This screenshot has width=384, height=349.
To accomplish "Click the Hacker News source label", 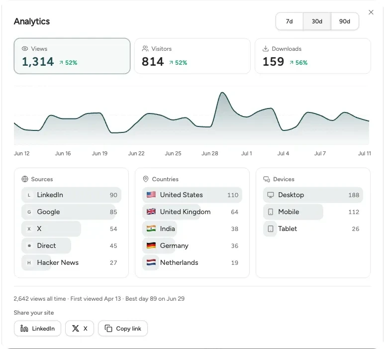I will [x=58, y=262].
